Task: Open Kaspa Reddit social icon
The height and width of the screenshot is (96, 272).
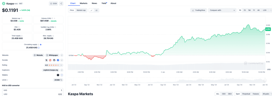Action: 50,60
